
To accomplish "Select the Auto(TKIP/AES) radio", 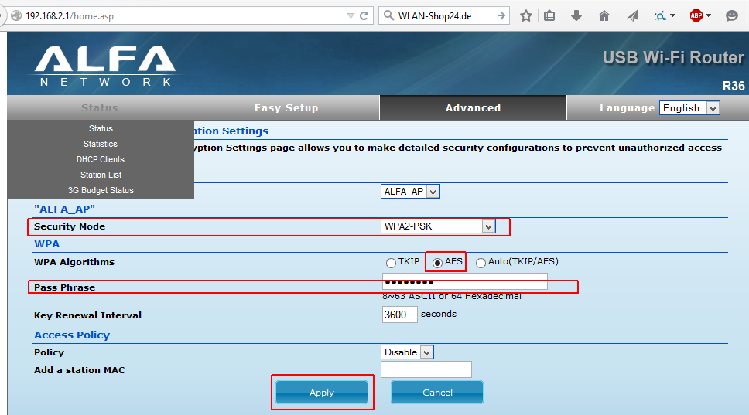I will 481,263.
